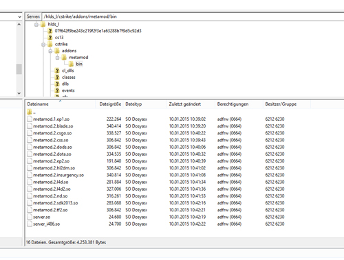This screenshot has height=260, width=344.
Task: Click the bin folder icon
Action: tap(72, 64)
